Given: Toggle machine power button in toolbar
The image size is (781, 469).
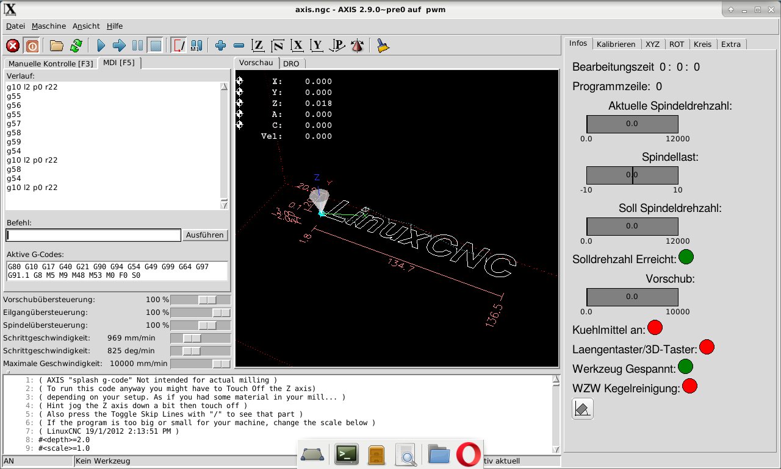Looking at the screenshot, I should (32, 46).
